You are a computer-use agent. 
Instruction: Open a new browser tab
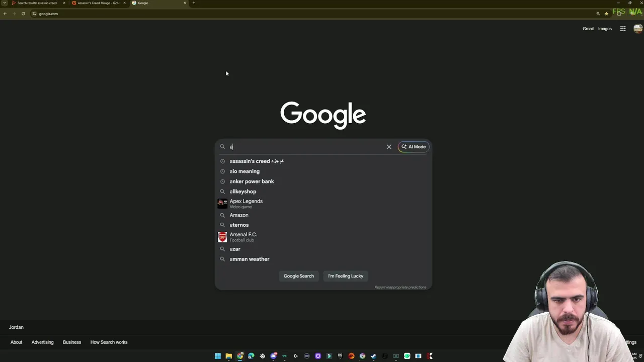click(x=194, y=3)
